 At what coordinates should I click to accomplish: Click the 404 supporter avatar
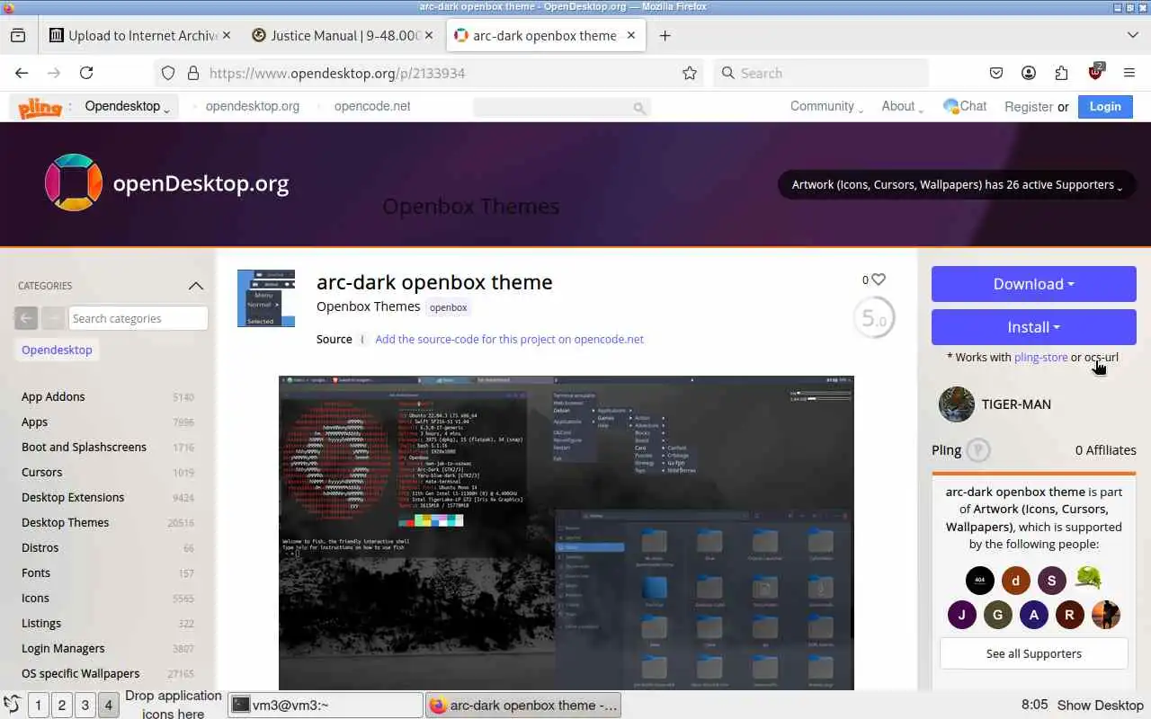pos(980,580)
